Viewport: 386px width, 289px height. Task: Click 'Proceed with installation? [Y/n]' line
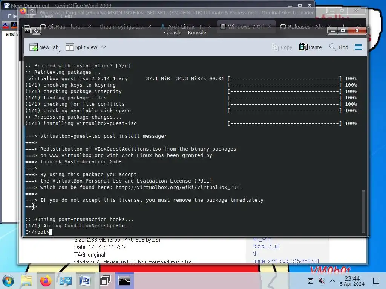pos(78,65)
